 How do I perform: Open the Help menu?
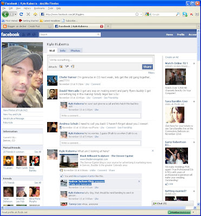click(59, 8)
